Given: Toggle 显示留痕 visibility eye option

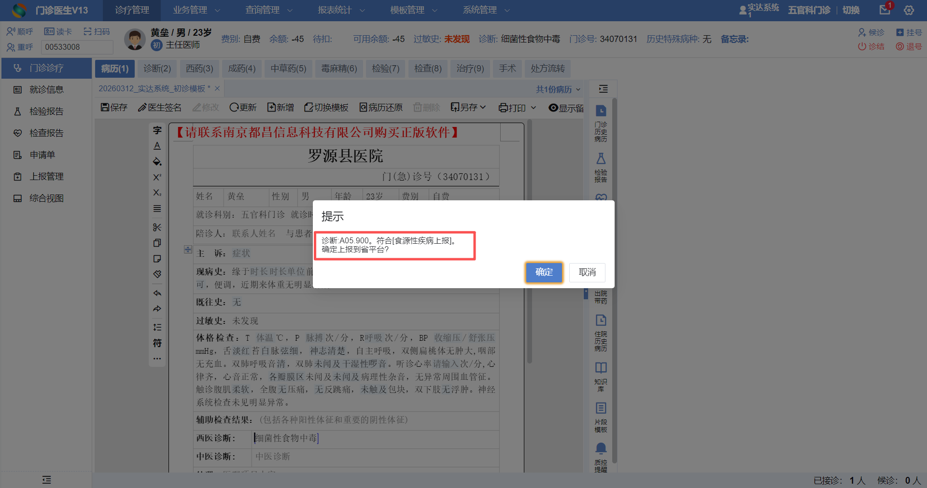Looking at the screenshot, I should (566, 108).
